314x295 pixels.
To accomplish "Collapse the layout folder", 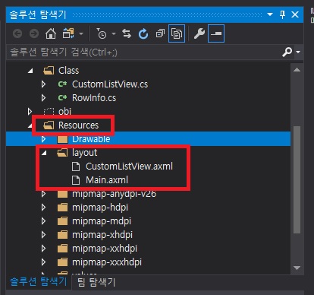I will point(44,153).
